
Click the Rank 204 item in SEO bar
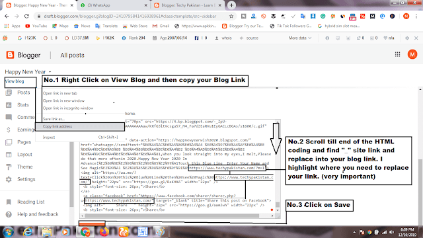[x=134, y=38]
